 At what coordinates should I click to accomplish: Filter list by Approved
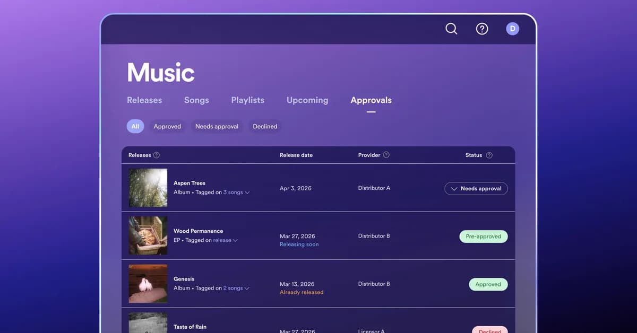point(167,126)
